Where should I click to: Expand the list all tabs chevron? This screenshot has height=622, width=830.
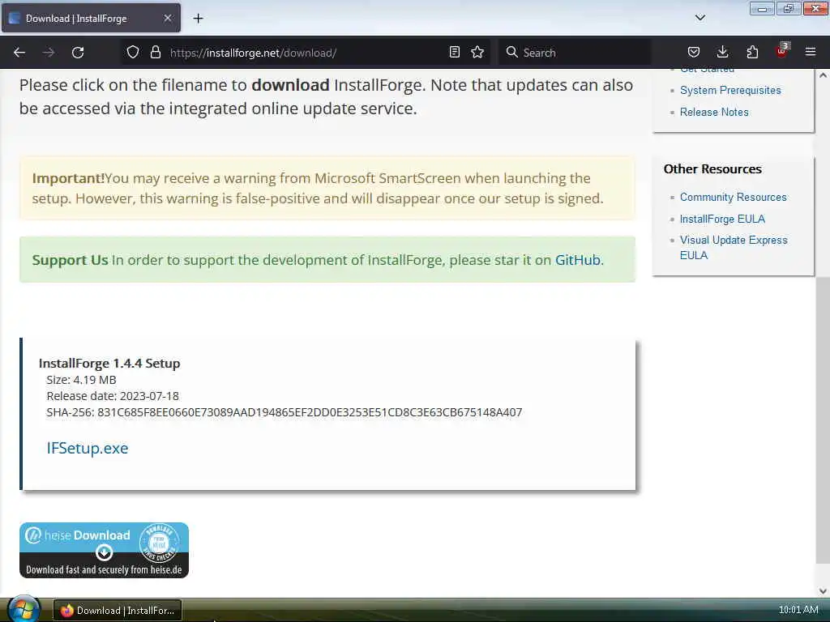700,18
